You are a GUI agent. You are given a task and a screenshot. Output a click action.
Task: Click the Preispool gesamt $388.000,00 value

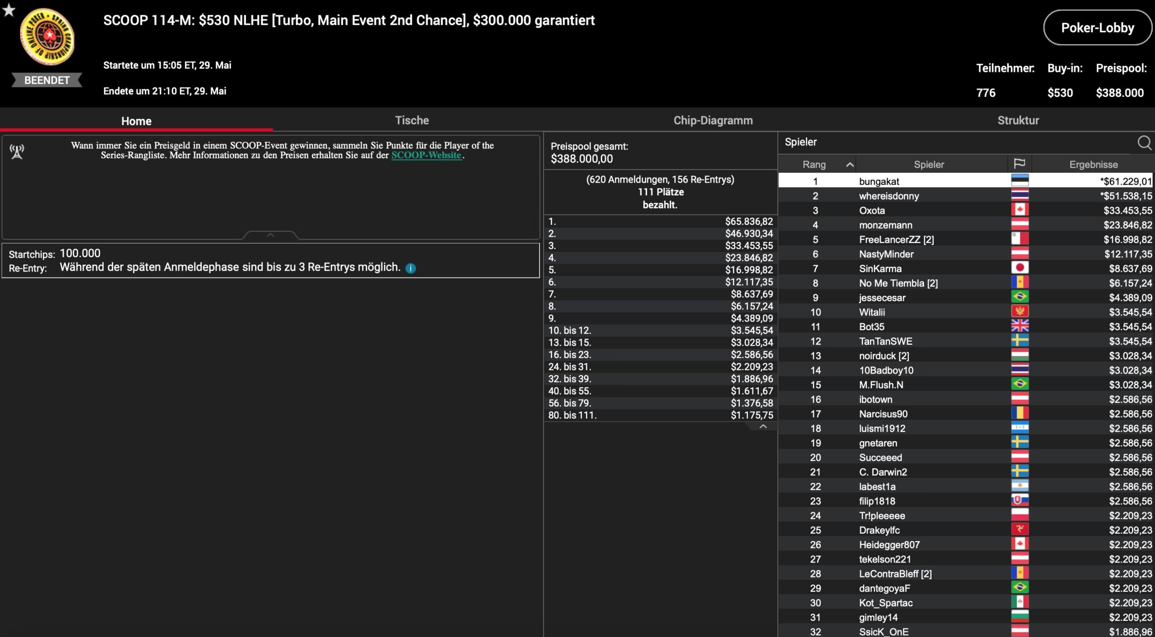pos(582,159)
